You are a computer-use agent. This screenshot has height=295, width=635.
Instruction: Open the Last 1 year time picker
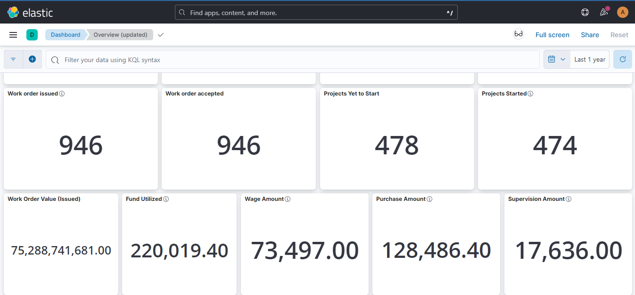coord(589,59)
